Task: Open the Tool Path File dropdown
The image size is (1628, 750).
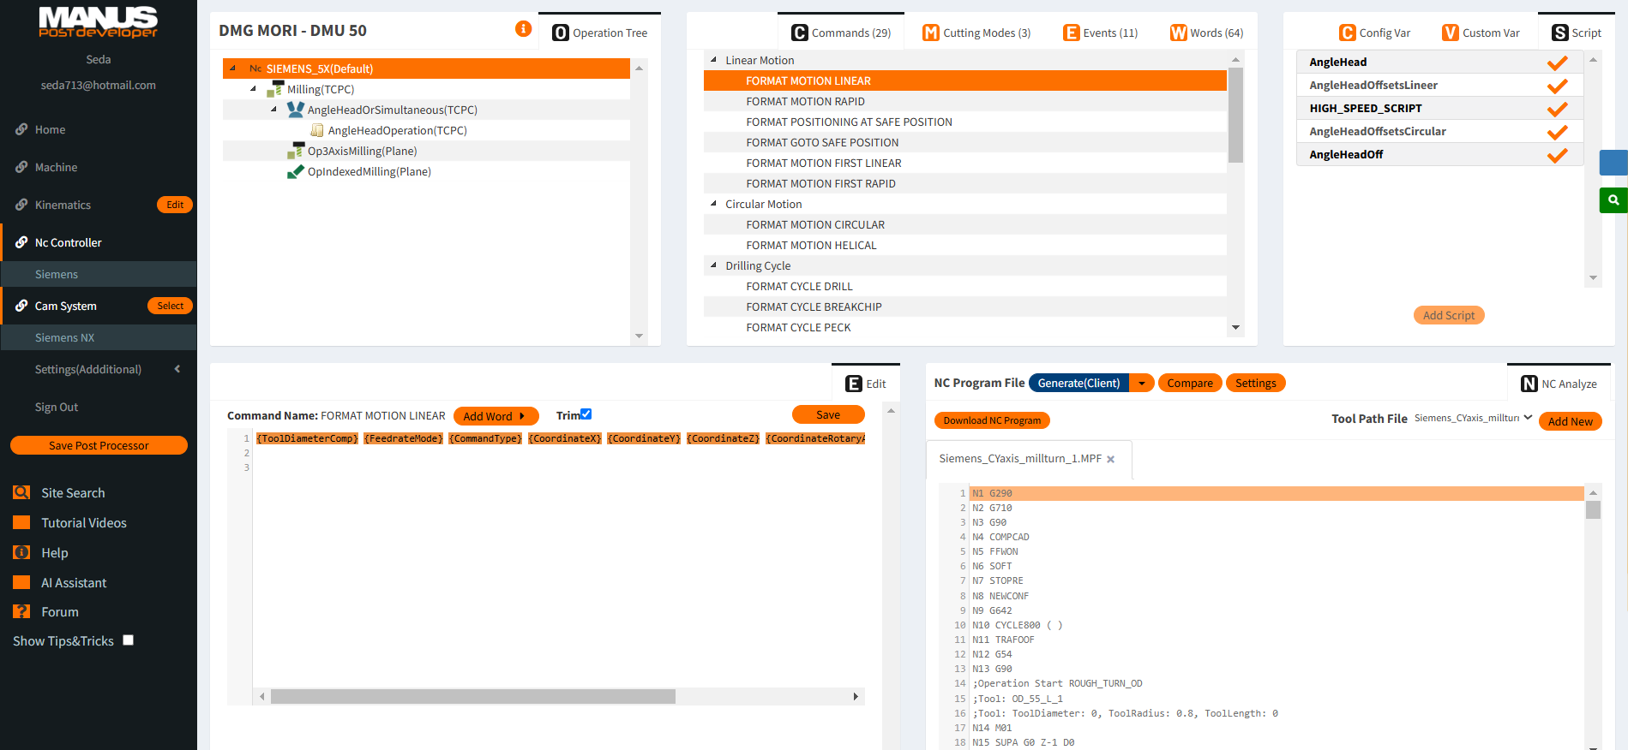Action: click(1527, 418)
